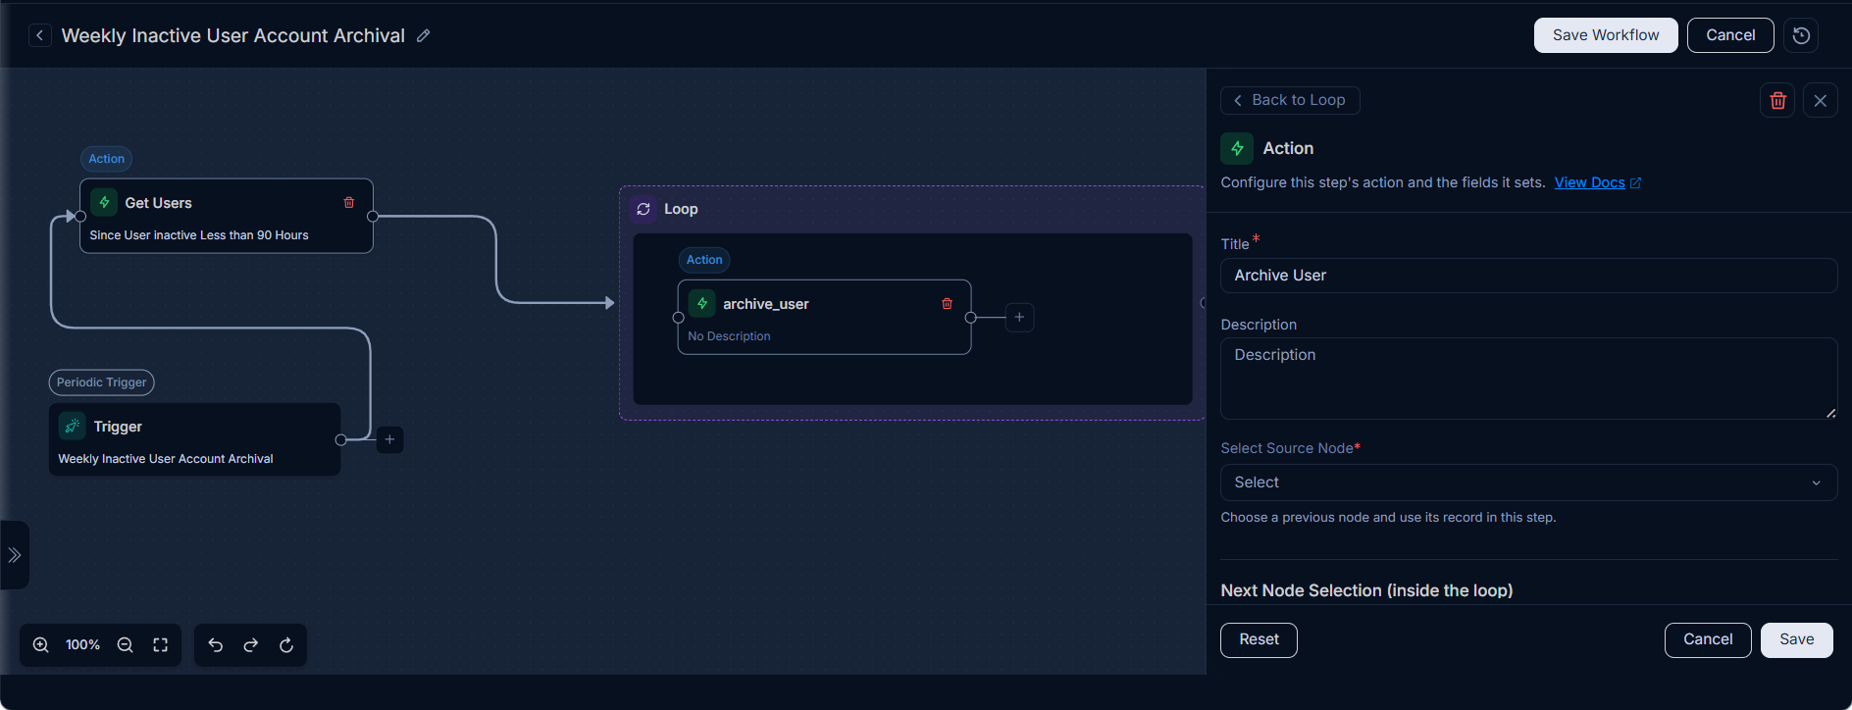Image resolution: width=1852 pixels, height=710 pixels.
Task: Click the Title input field
Action: point(1528,276)
